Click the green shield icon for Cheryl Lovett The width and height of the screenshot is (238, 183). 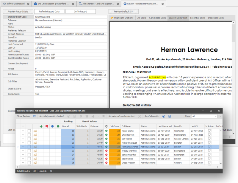[107, 135]
